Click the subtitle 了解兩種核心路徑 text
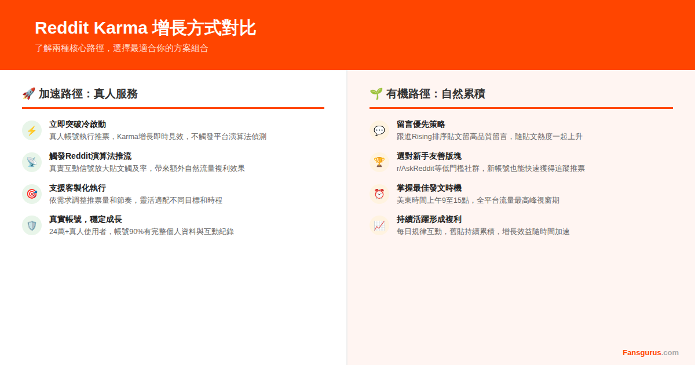 pyautogui.click(x=122, y=49)
